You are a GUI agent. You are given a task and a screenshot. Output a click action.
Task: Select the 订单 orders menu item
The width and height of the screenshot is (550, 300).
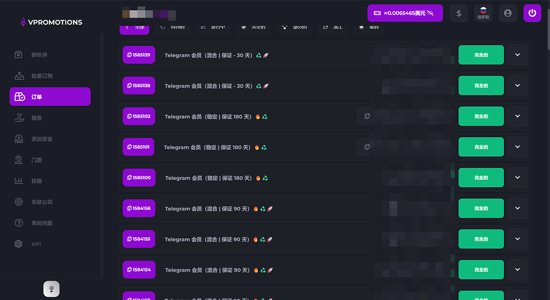click(x=50, y=97)
